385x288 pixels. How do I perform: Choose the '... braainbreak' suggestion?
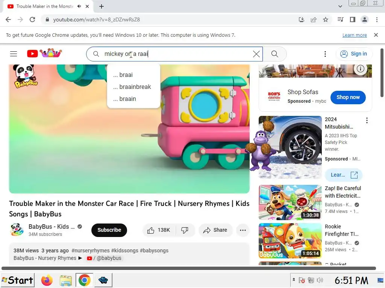[133, 87]
